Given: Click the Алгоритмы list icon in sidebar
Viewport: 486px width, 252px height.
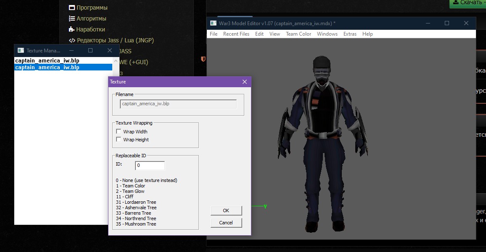Looking at the screenshot, I should [71, 18].
